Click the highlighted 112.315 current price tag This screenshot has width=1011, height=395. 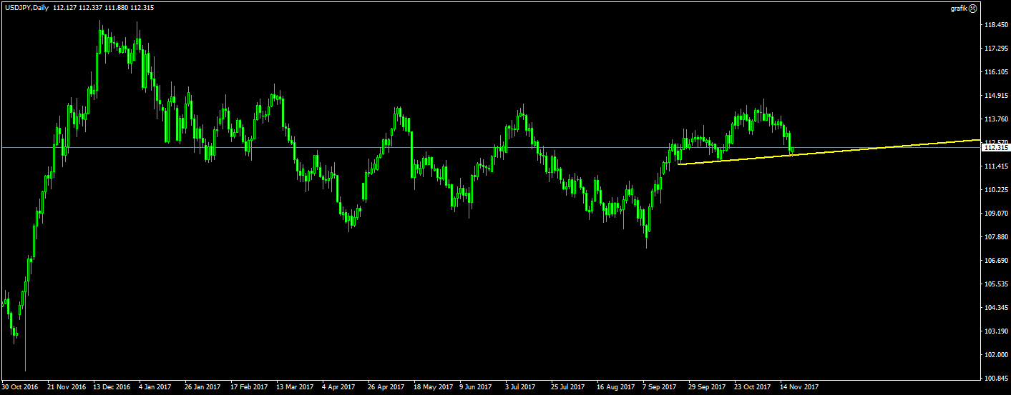tap(995, 148)
